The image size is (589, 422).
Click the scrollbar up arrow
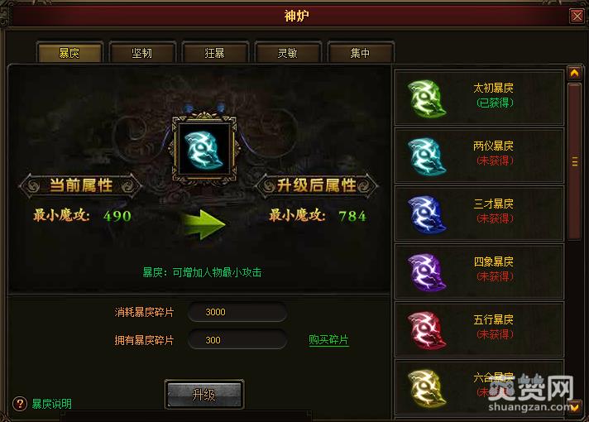click(574, 73)
